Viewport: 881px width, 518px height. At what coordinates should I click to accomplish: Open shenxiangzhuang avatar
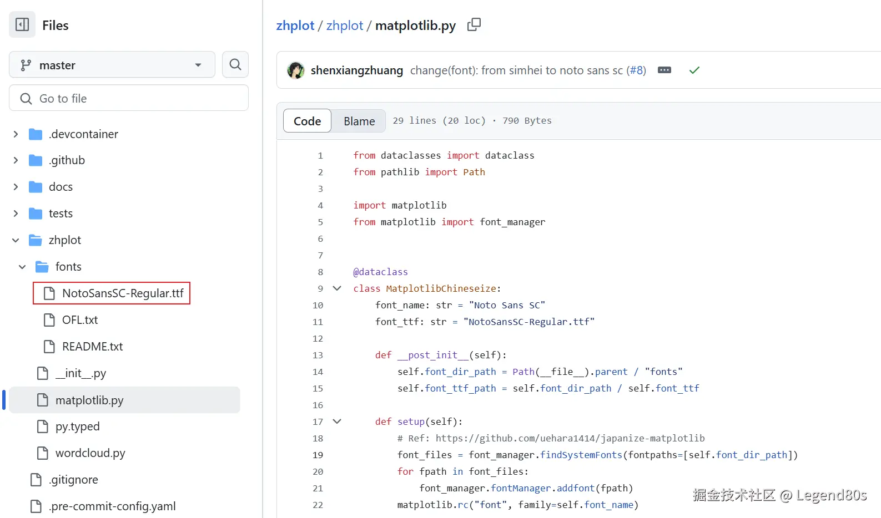[296, 70]
